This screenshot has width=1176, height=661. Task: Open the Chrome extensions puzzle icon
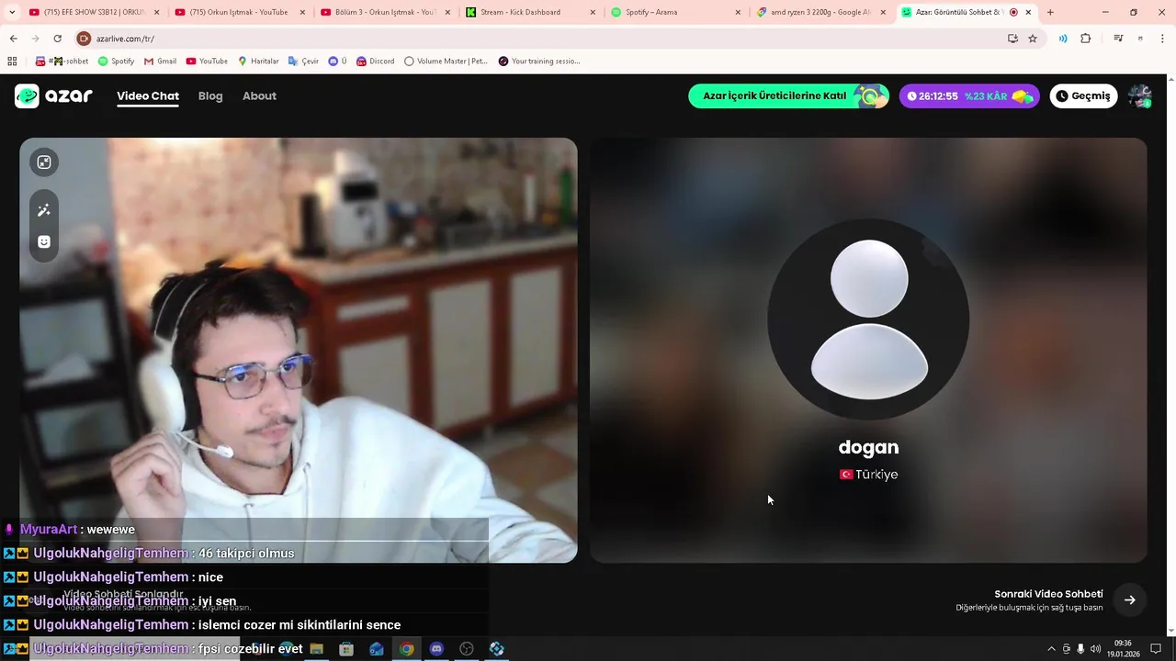pyautogui.click(x=1086, y=39)
